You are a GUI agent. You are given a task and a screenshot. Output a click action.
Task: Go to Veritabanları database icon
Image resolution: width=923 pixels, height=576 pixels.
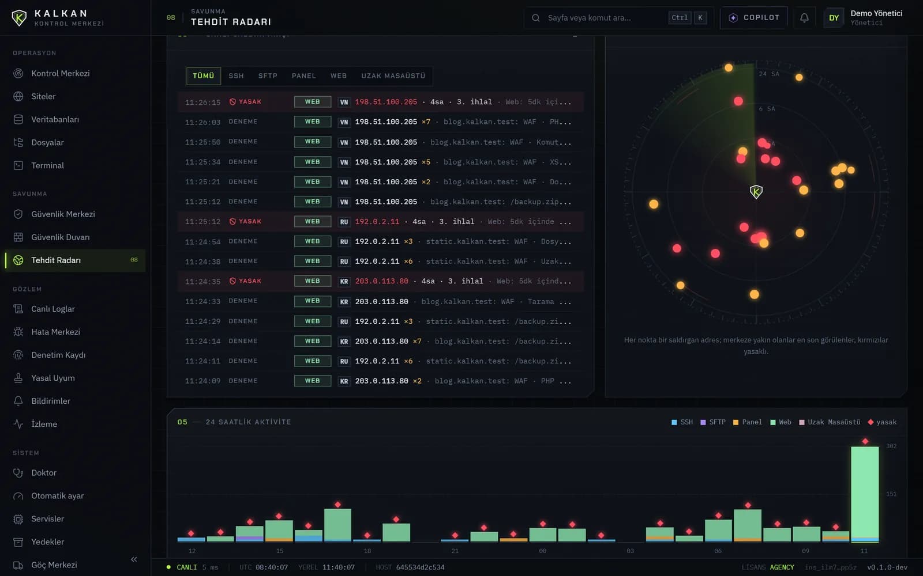(18, 119)
